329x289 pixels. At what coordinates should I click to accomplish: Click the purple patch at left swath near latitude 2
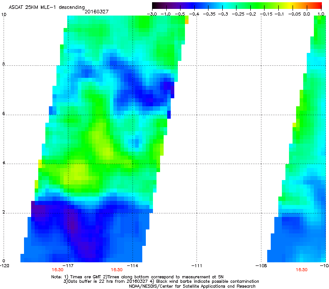[x=39, y=210]
